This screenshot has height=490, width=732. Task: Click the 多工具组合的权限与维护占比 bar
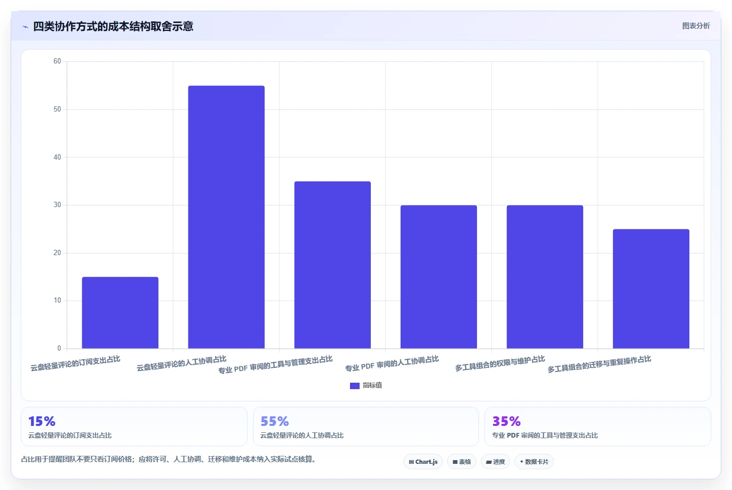545,277
